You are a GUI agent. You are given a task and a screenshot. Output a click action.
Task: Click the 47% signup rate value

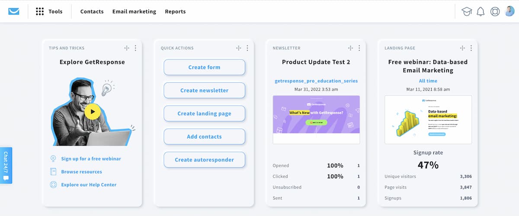click(x=428, y=165)
